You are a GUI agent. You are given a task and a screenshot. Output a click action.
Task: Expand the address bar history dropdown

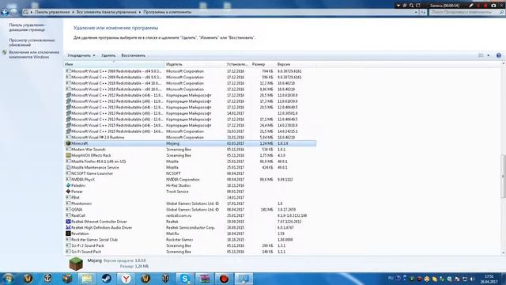tap(416, 12)
